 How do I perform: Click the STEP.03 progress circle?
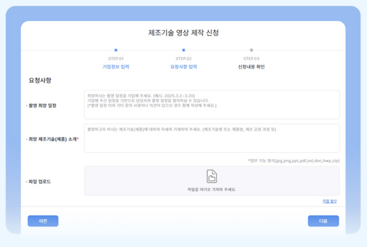tap(251, 50)
